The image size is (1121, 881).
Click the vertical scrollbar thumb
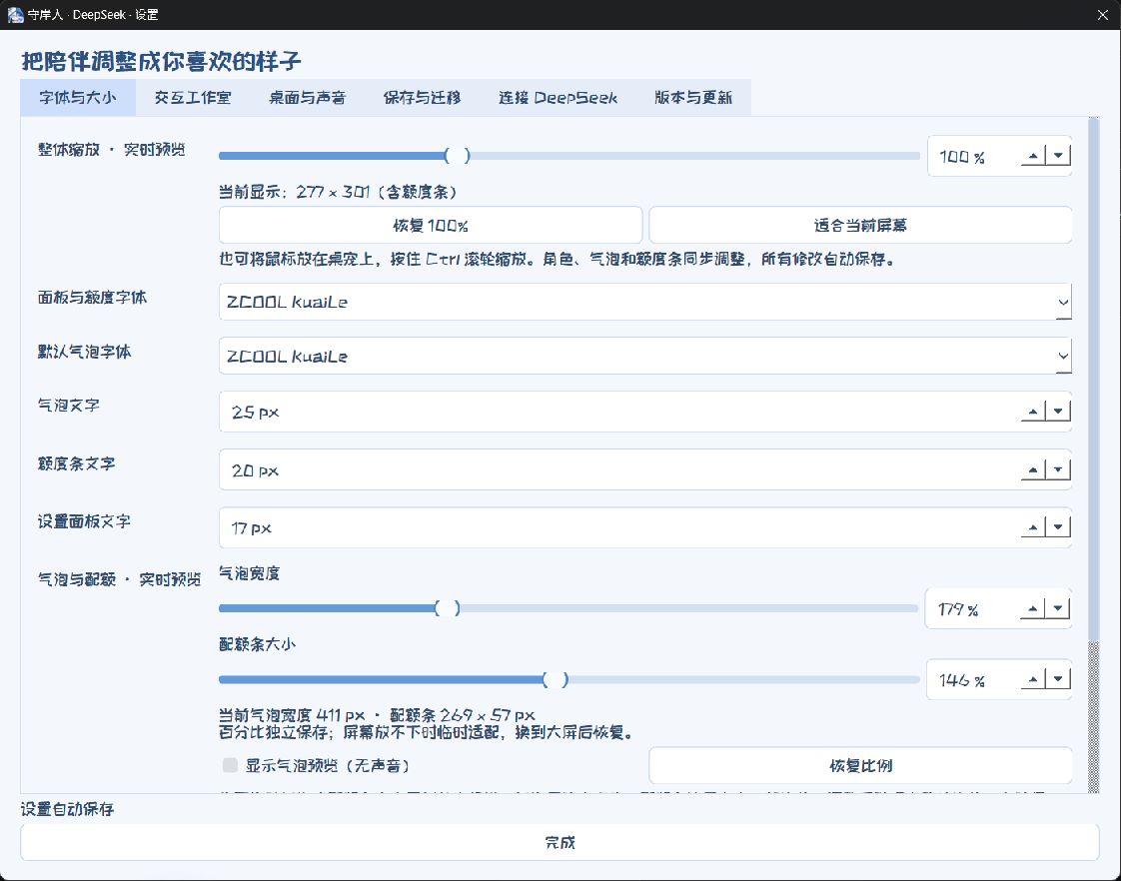click(x=1093, y=379)
